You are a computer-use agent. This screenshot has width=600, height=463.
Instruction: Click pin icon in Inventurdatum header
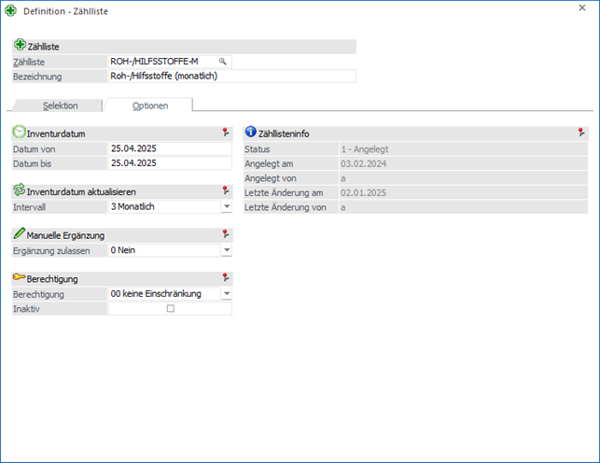tap(225, 133)
